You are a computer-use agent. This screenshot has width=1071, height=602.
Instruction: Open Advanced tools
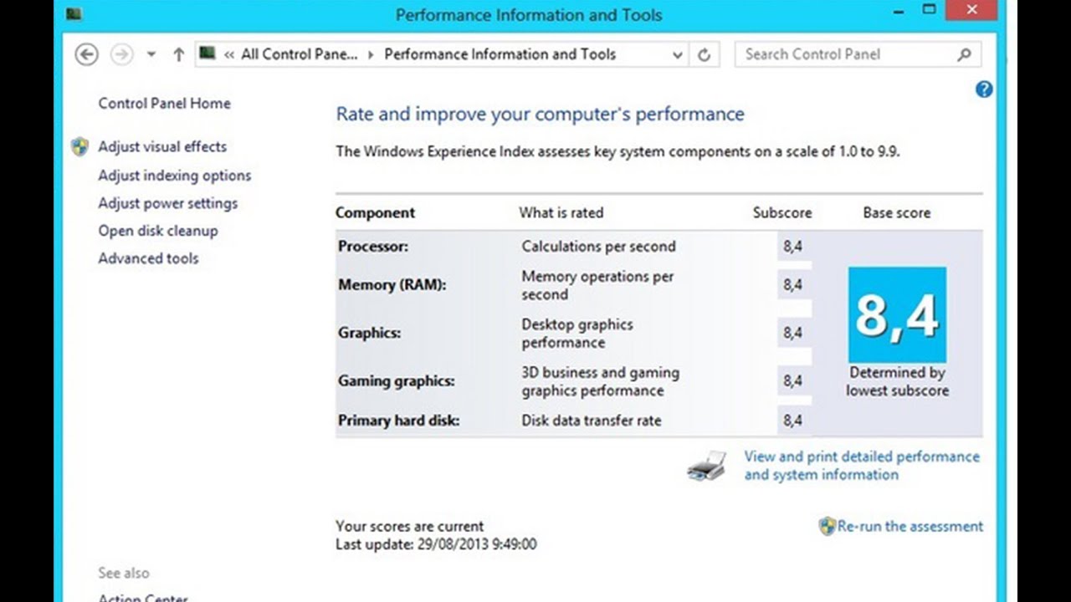[x=148, y=258]
